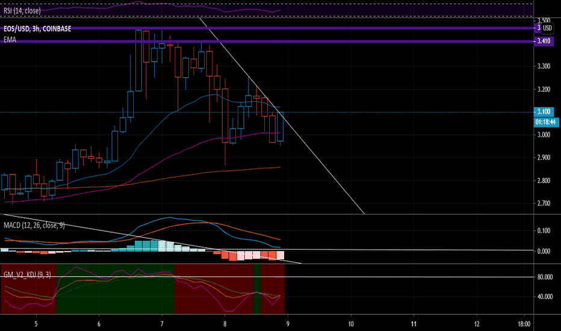Viewport: 561px width, 331px height.
Task: Click date 7 on the time axis
Action: click(x=162, y=324)
